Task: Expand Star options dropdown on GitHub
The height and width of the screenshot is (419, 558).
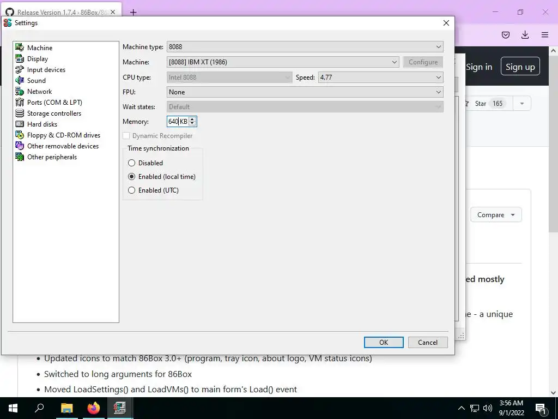Action: (x=521, y=104)
